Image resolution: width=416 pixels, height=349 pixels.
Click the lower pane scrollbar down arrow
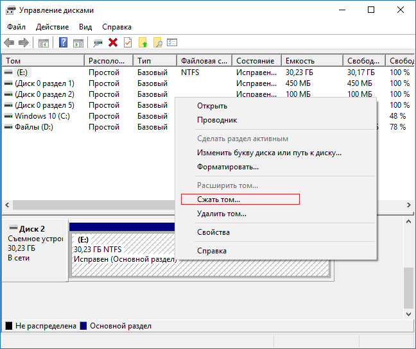tap(408, 314)
